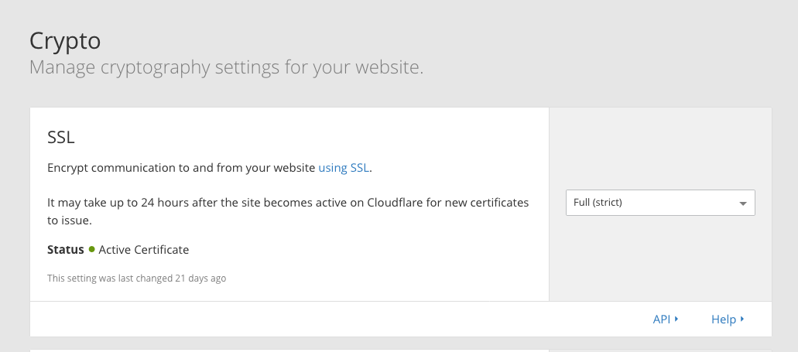Screen dimensions: 798x352
Task: Expand the API section link
Action: pos(661,319)
